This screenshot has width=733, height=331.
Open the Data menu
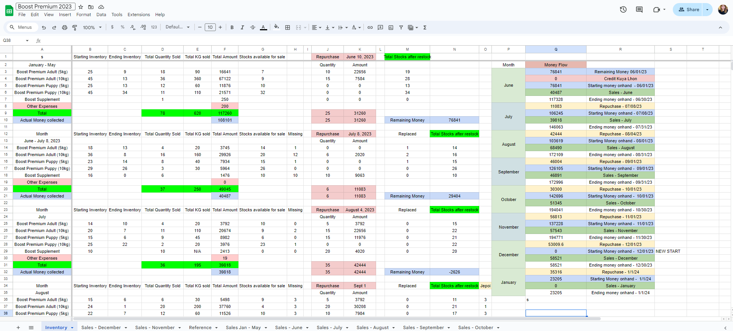101,15
